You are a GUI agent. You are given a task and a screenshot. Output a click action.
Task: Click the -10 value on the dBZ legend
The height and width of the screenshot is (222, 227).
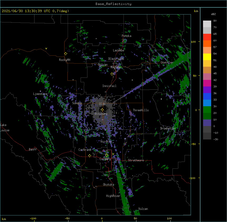(216, 133)
